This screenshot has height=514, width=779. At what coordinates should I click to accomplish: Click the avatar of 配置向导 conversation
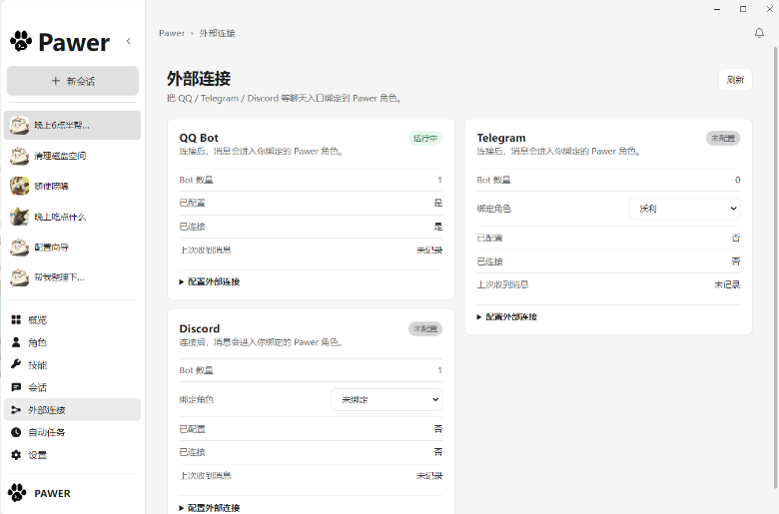tap(19, 247)
